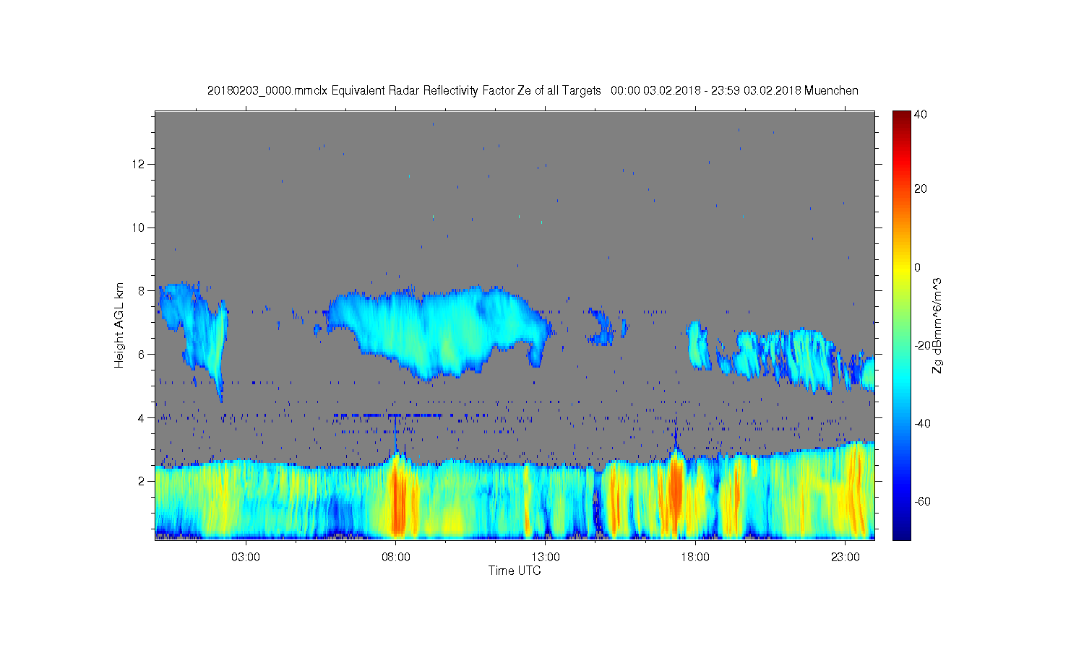Screen dimensions: 1084x650
Task: Click the "Time UTC" axis label
Action: click(x=515, y=571)
